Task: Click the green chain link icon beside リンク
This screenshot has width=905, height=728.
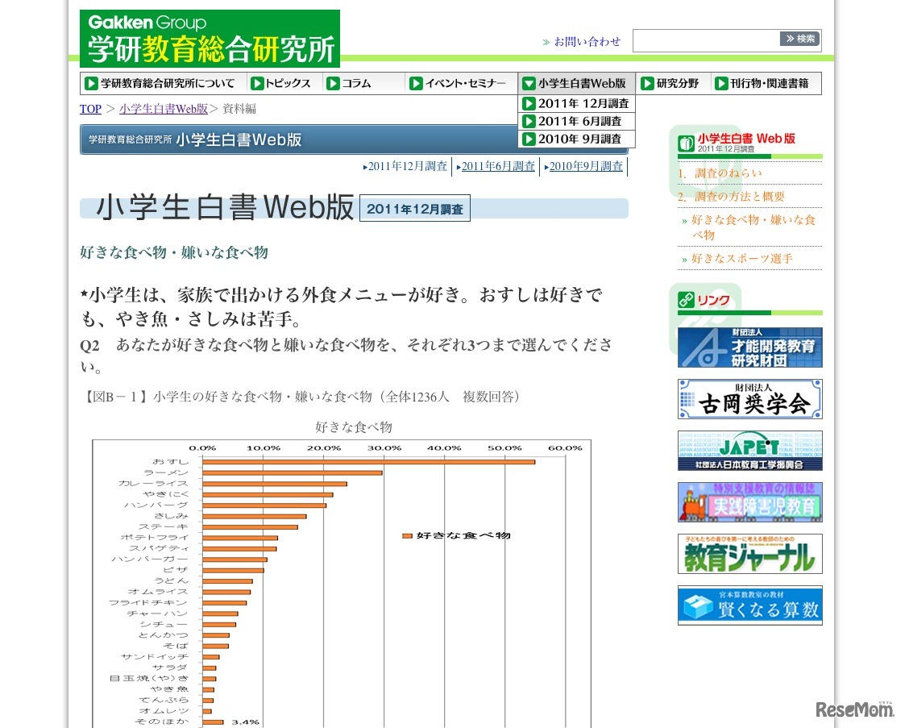Action: point(687,300)
